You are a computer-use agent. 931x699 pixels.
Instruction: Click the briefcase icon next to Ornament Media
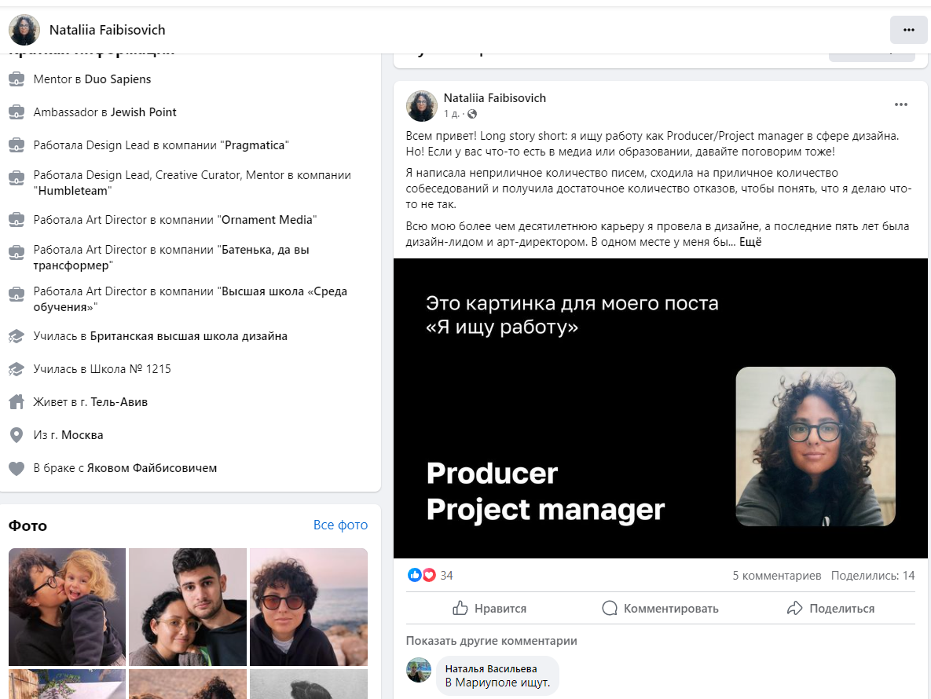pyautogui.click(x=16, y=220)
